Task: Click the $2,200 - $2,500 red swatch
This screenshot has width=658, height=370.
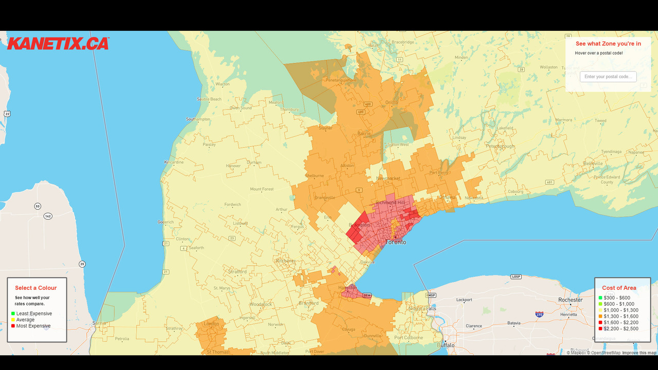Action: (x=600, y=328)
